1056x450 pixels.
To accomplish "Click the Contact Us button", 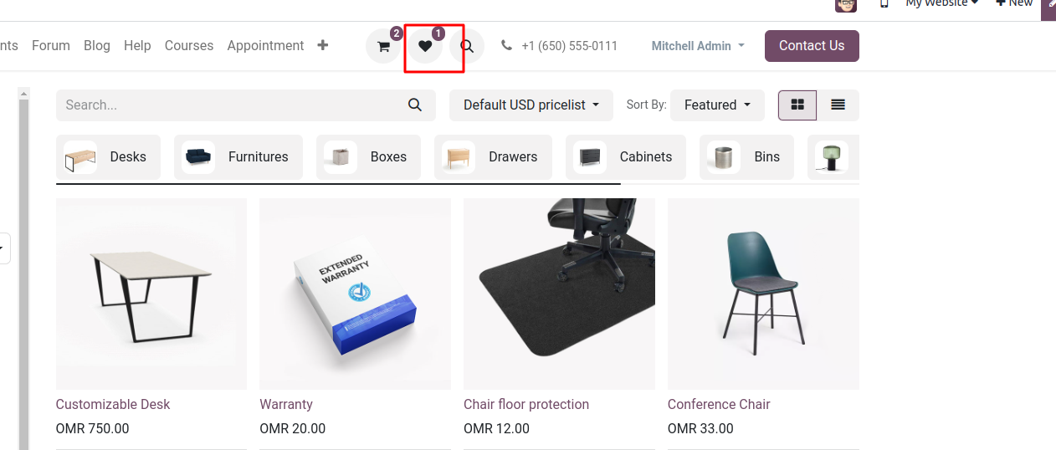I will (812, 46).
